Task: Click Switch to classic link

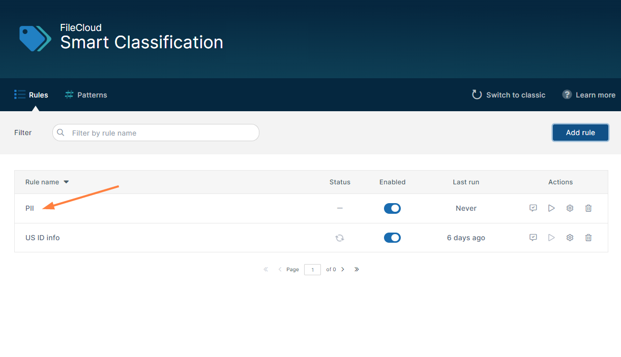Action: click(509, 95)
